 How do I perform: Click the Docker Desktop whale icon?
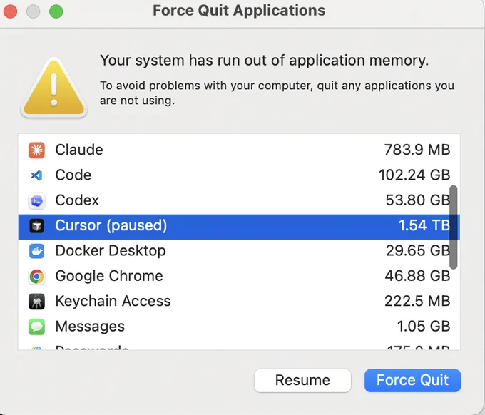(x=36, y=251)
